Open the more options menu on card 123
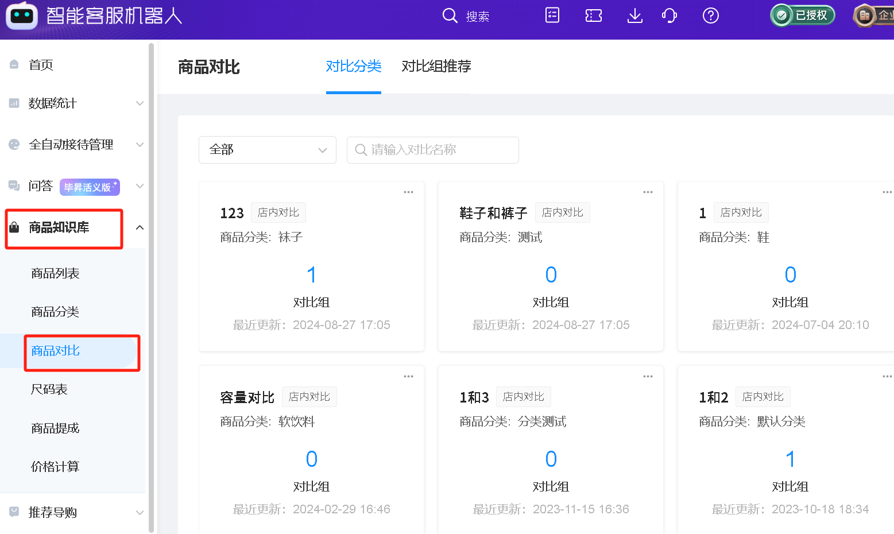894x534 pixels. click(x=409, y=192)
